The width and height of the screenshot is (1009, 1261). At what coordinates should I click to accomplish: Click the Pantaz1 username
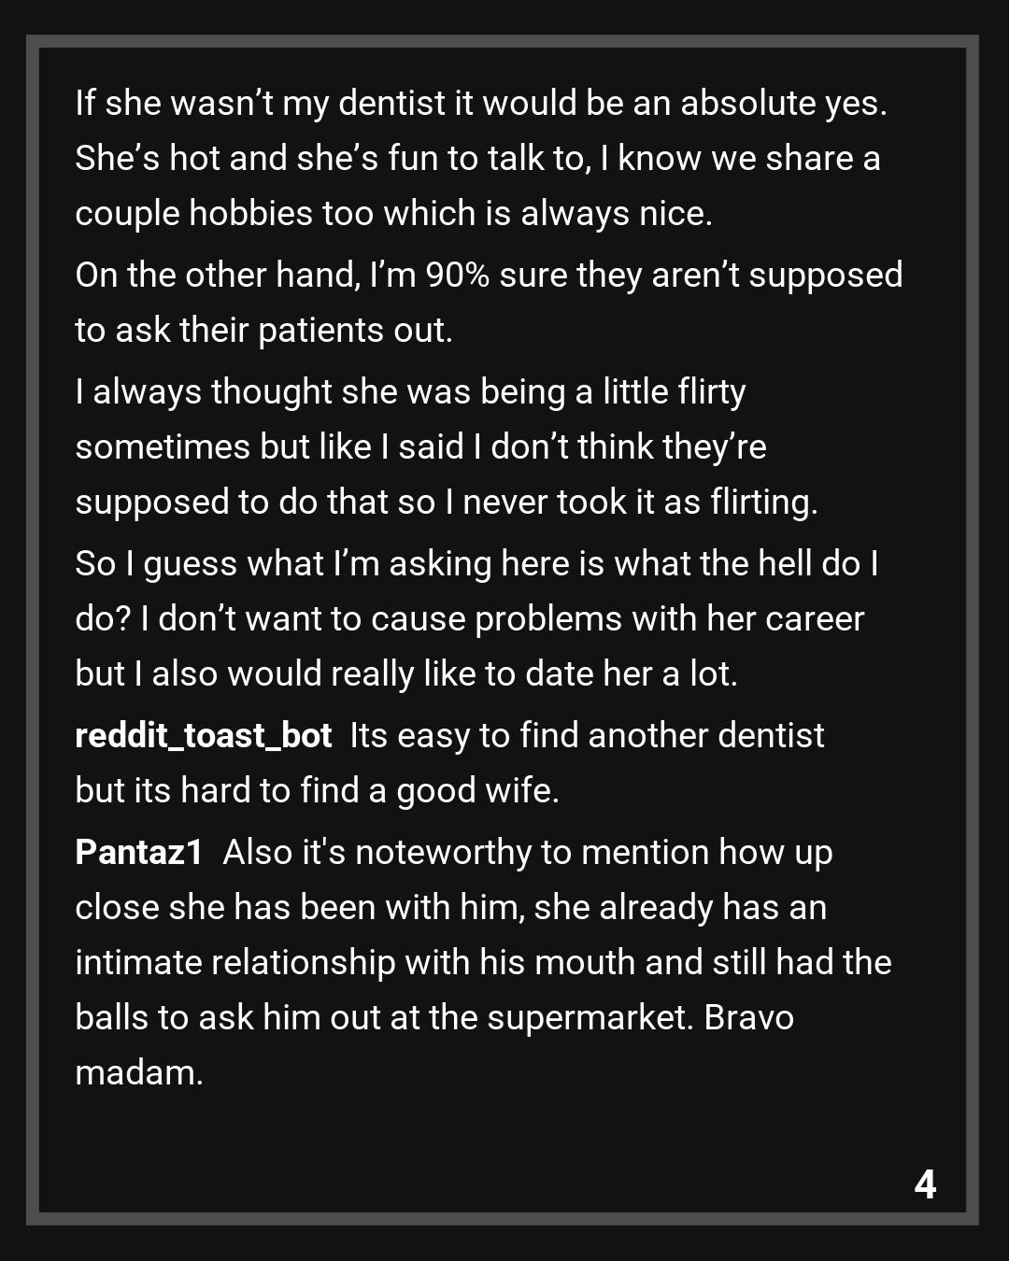click(138, 853)
